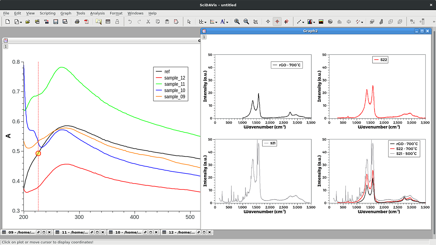Click the Zoom Out magnifier icon

[x=246, y=22]
